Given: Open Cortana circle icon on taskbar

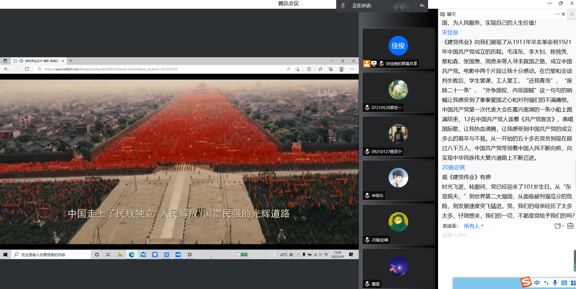Looking at the screenshot, I should pyautogui.click(x=97, y=255).
